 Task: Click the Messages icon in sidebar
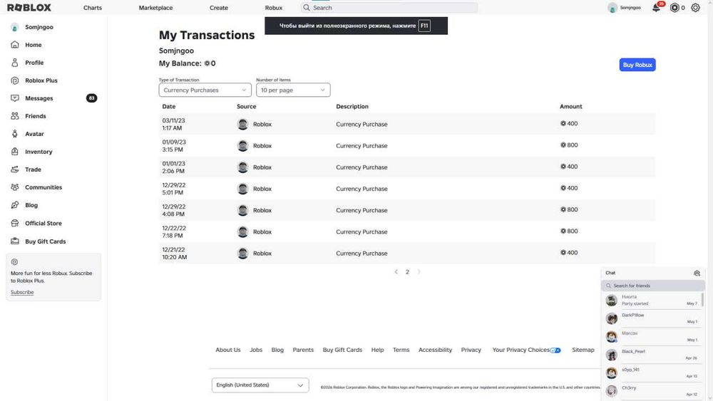click(x=15, y=98)
